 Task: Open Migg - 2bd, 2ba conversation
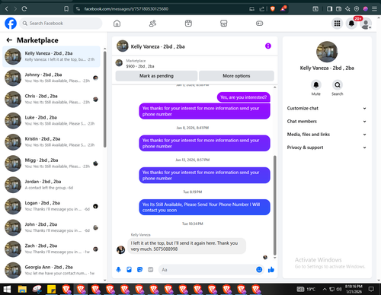[x=52, y=163]
